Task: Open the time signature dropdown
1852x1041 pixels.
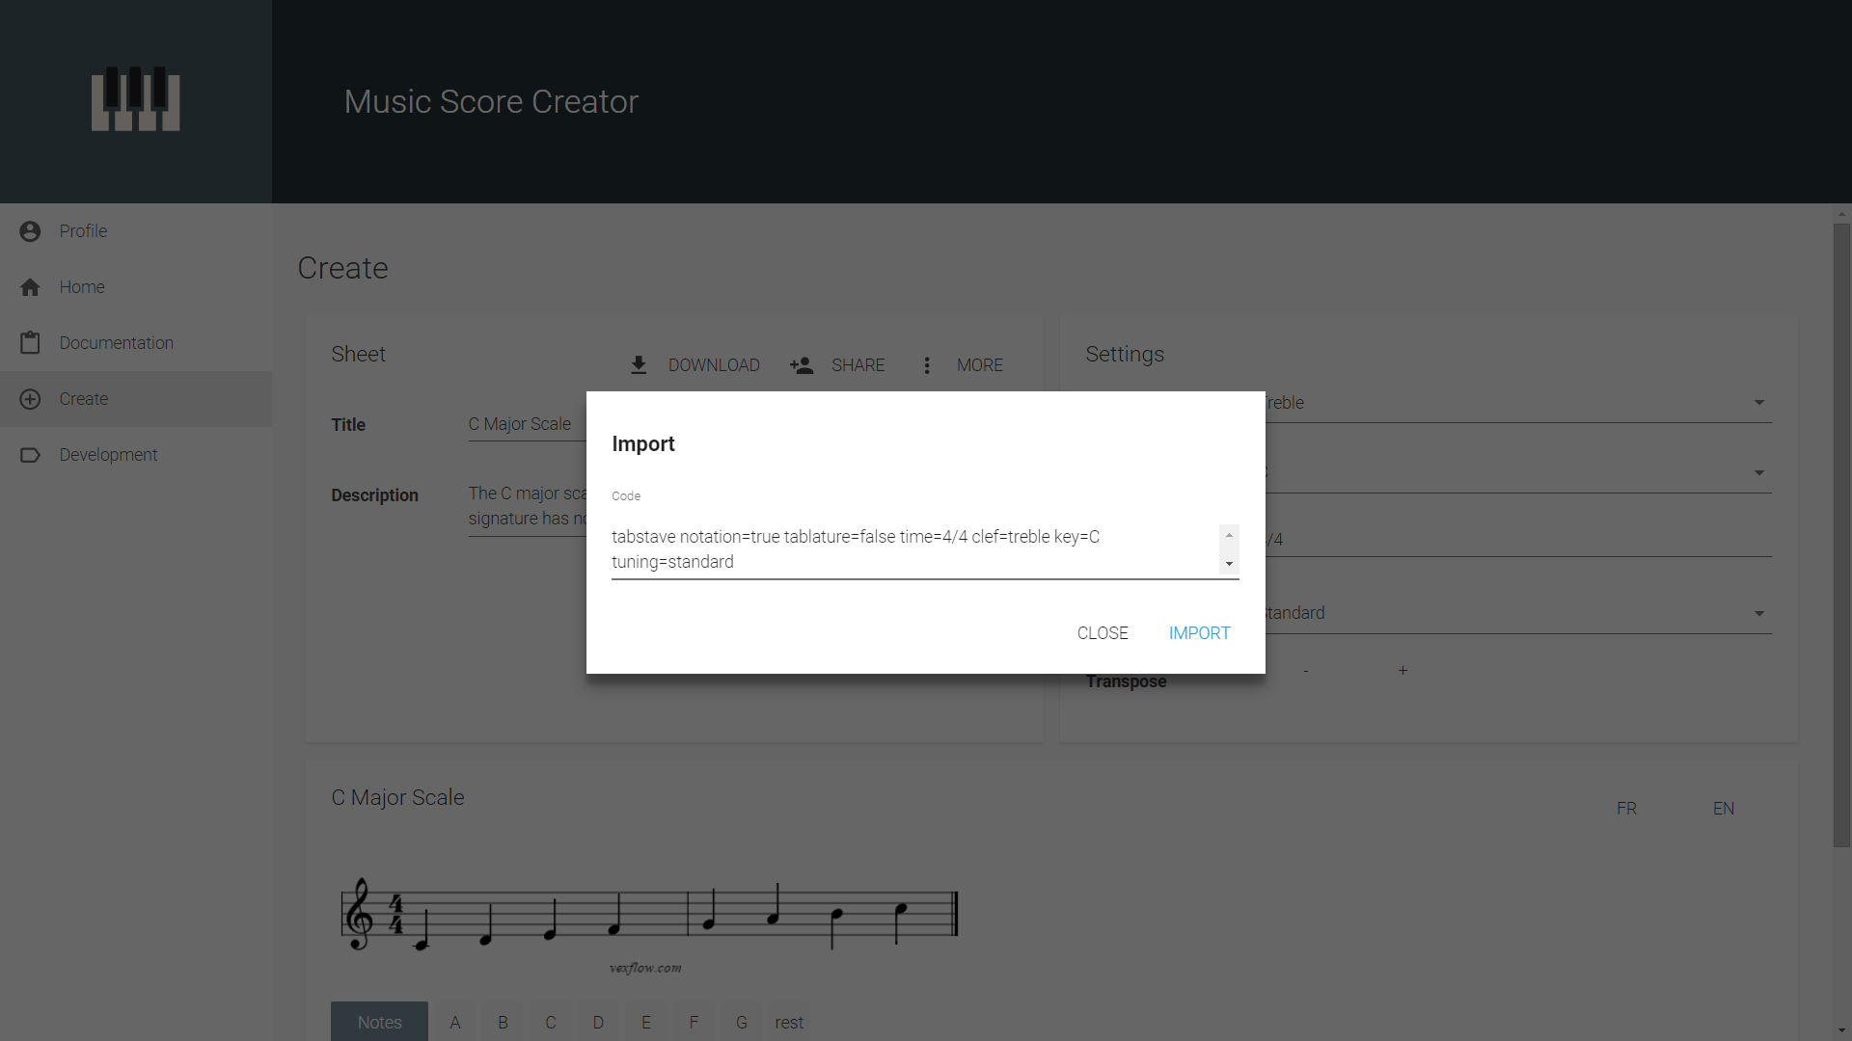Action: click(1543, 538)
